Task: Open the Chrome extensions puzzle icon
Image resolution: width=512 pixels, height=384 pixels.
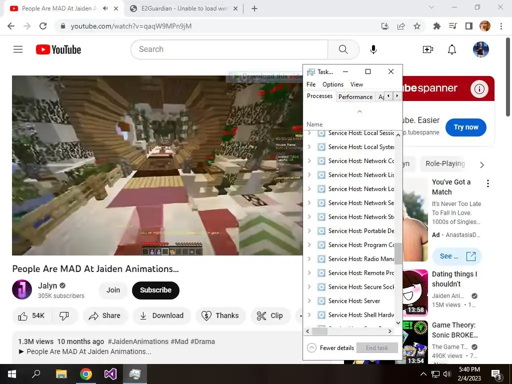Action: click(x=436, y=26)
